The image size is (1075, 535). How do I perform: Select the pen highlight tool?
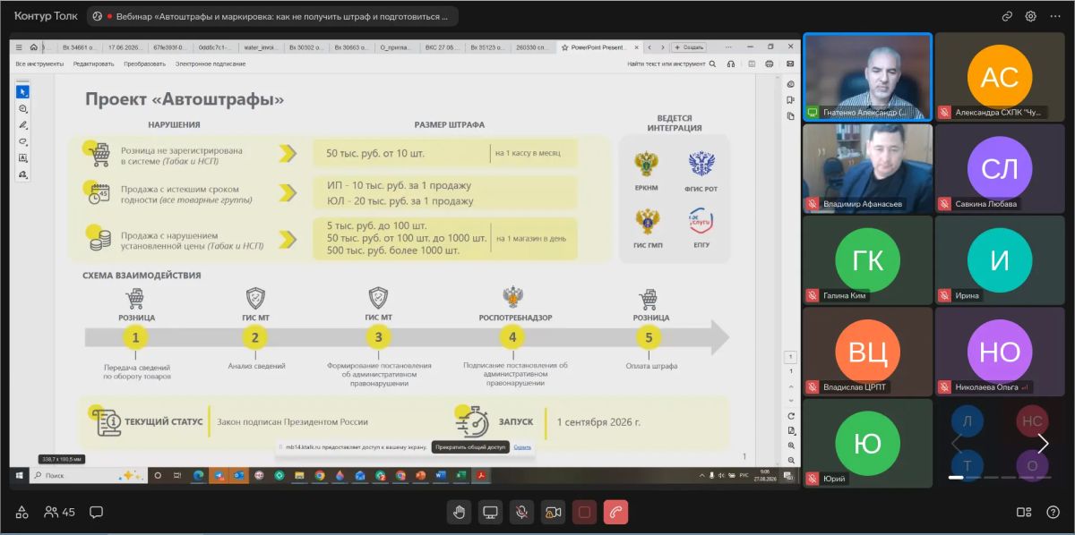(x=23, y=124)
